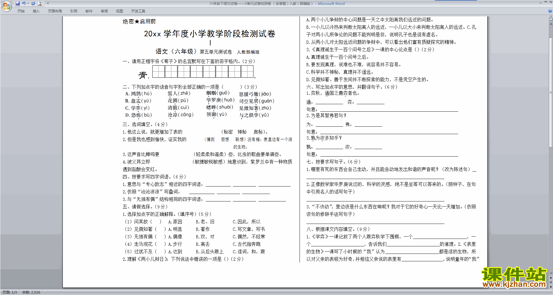Click the blank line after 弈:
This screenshot has width=553, height=295.
[370, 102]
